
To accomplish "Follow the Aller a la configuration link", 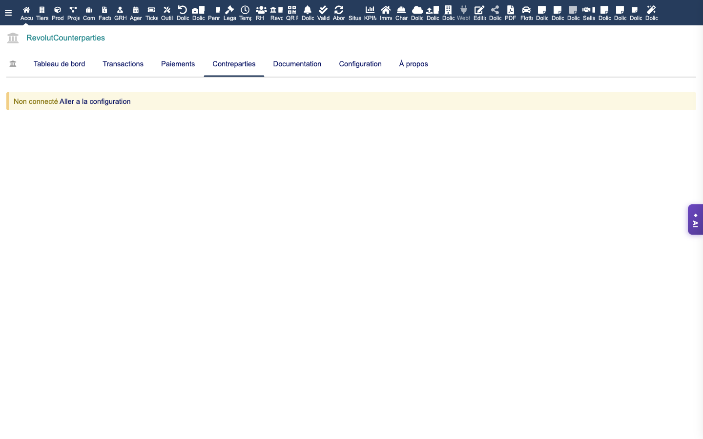I will coord(95,101).
